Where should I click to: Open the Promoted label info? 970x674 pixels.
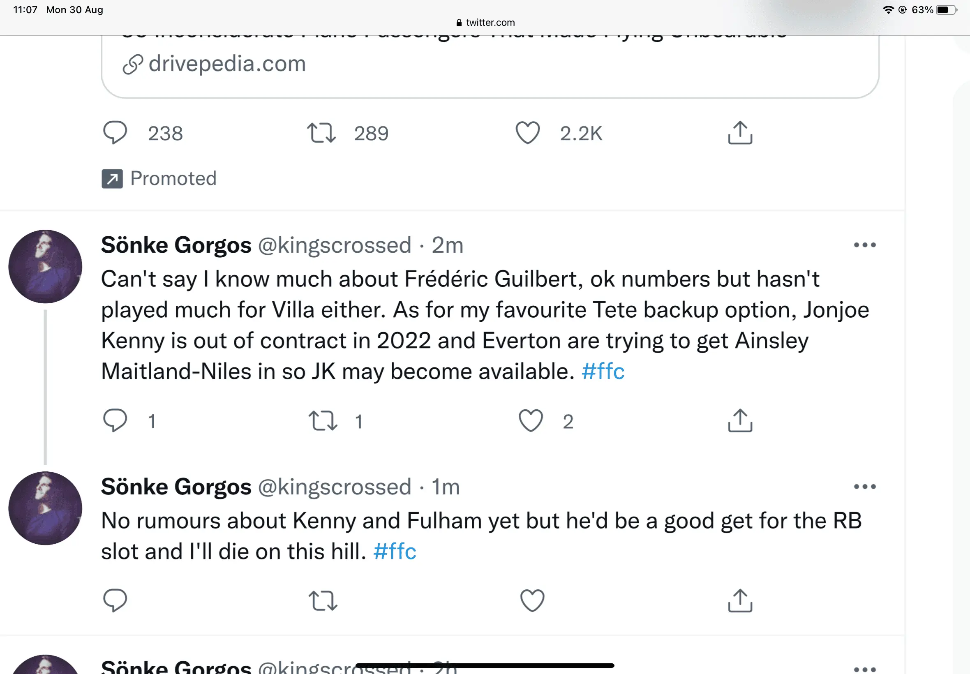click(x=159, y=179)
